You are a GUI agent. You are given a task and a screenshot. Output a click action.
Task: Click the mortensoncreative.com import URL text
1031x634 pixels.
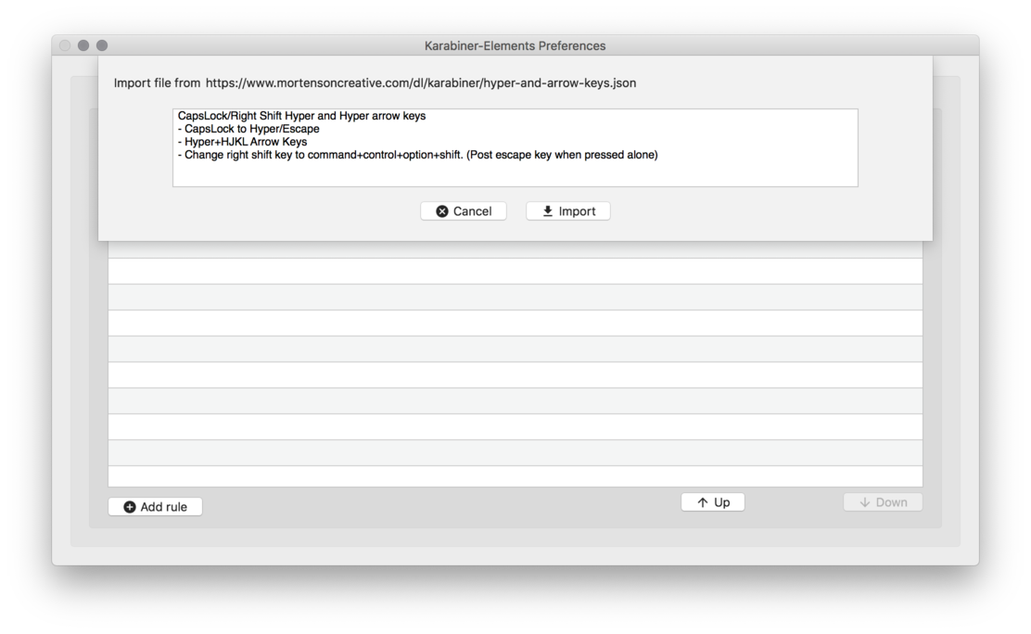pyautogui.click(x=421, y=83)
